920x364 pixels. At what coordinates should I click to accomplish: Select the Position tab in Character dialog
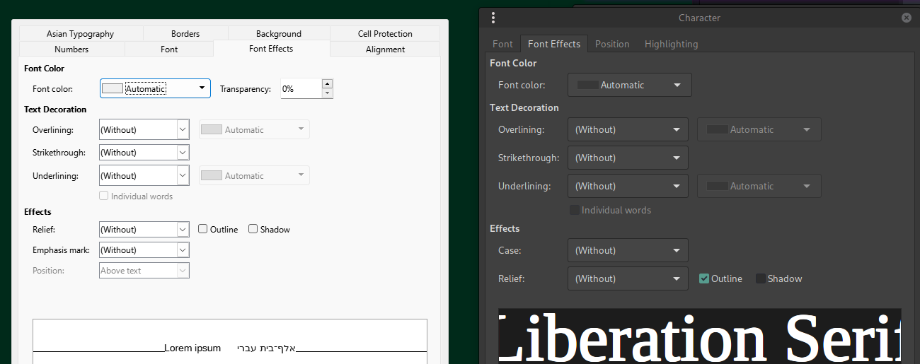coord(612,44)
